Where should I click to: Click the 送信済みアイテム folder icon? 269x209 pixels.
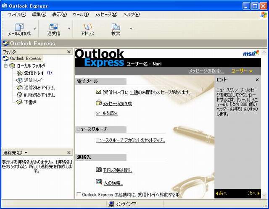(19, 88)
